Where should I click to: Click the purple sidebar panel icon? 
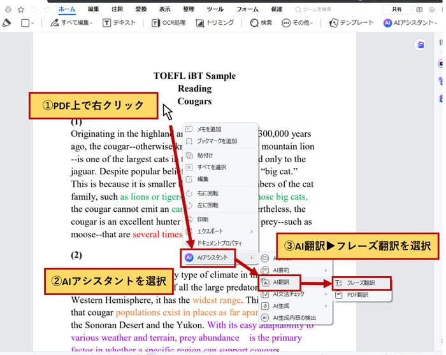tap(420, 45)
